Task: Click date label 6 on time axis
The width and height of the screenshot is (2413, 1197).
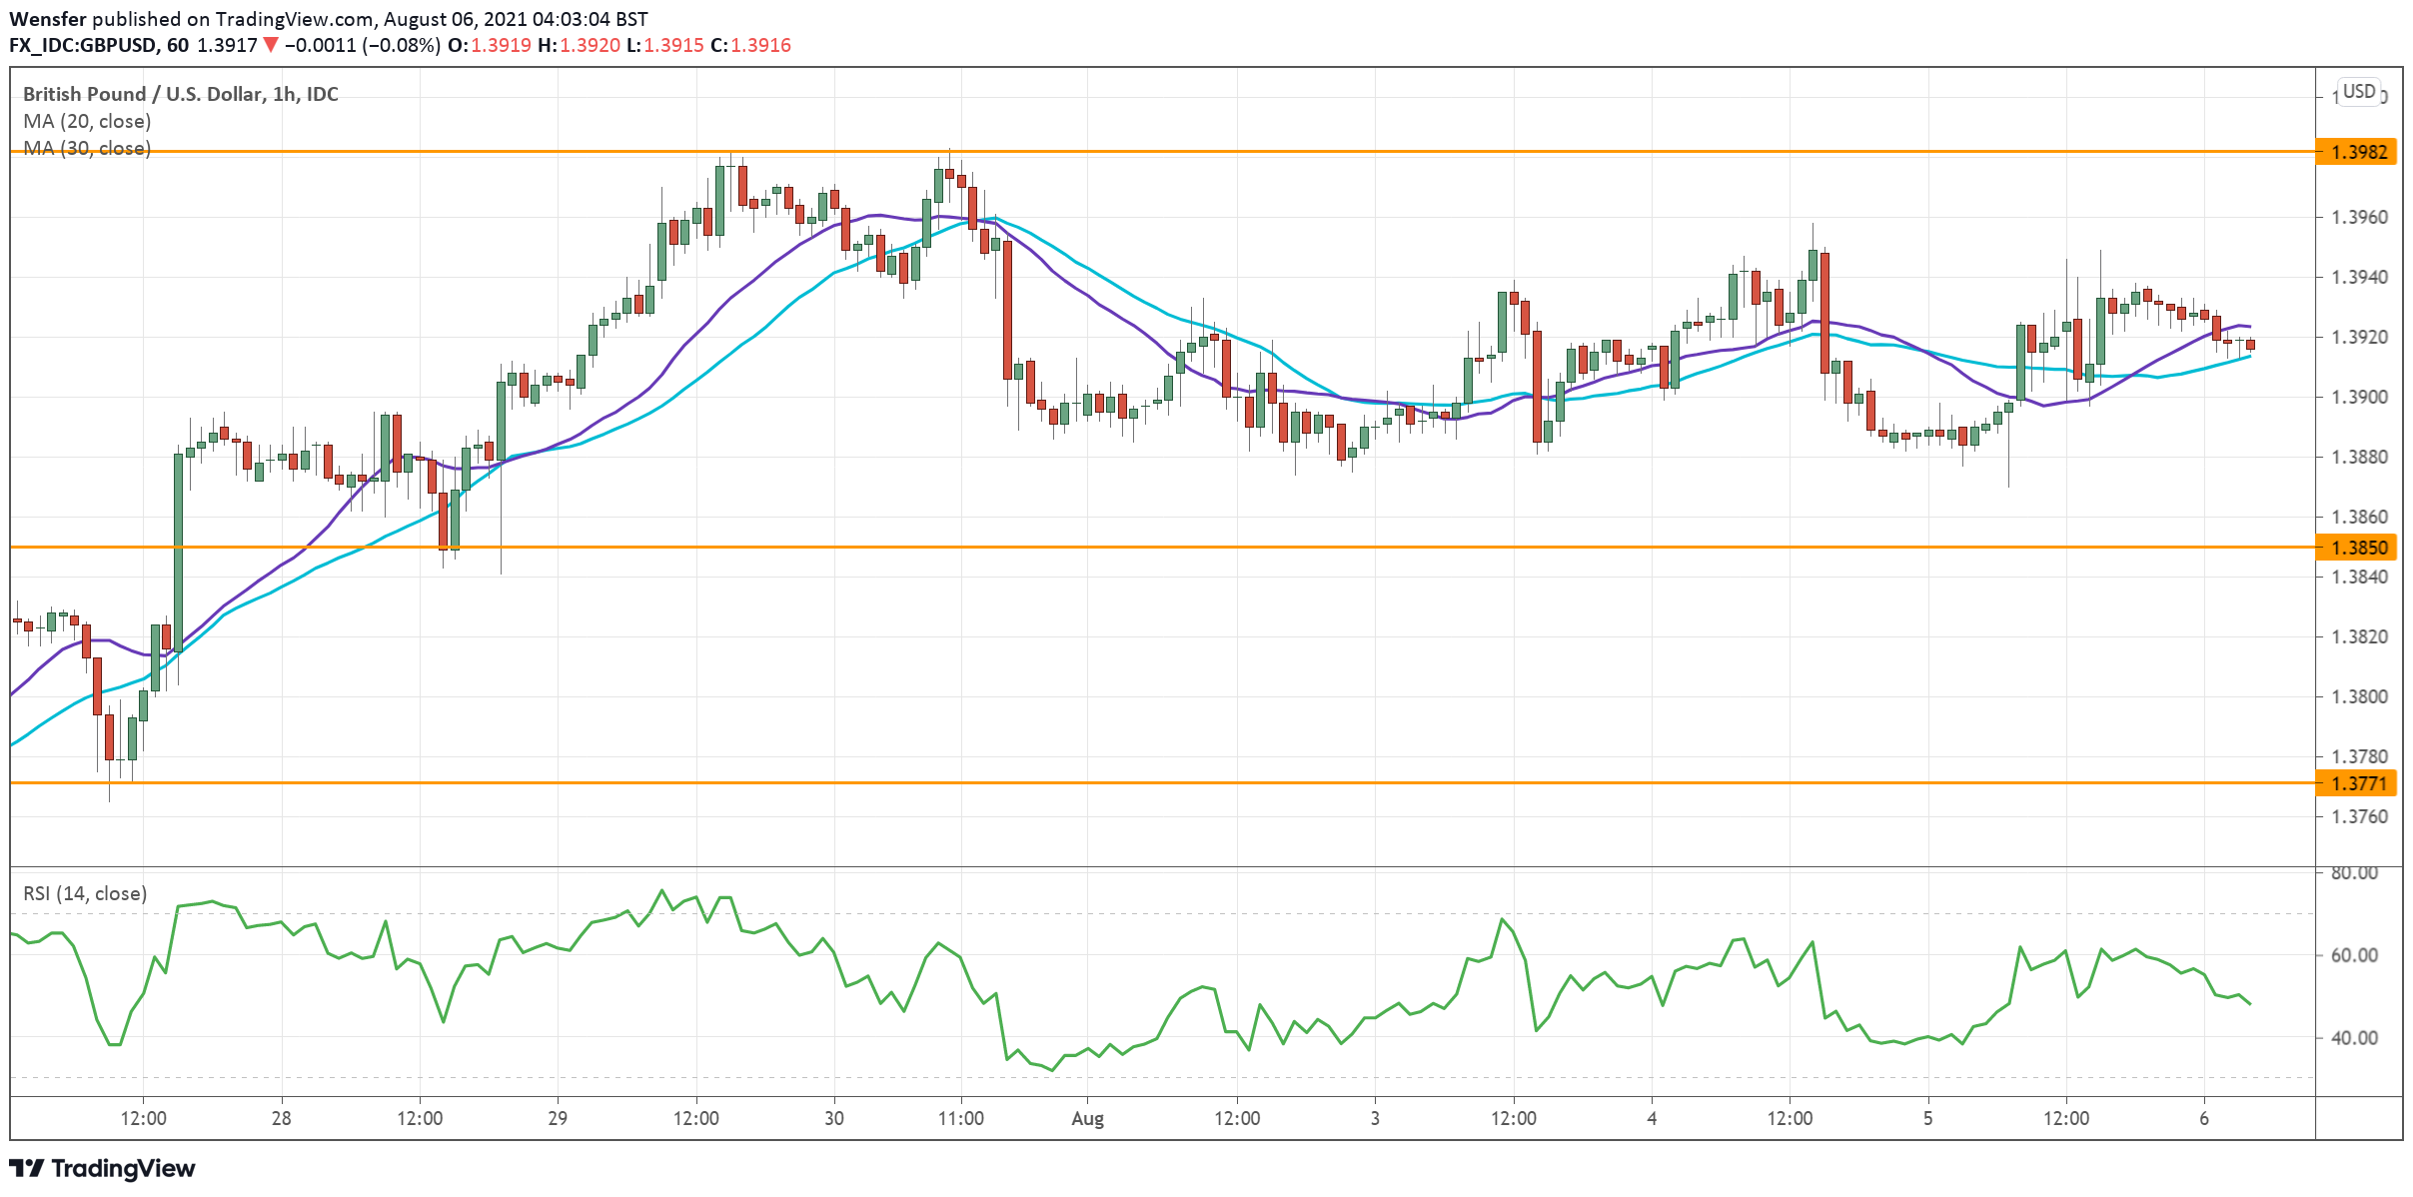Action: pyautogui.click(x=2203, y=1118)
